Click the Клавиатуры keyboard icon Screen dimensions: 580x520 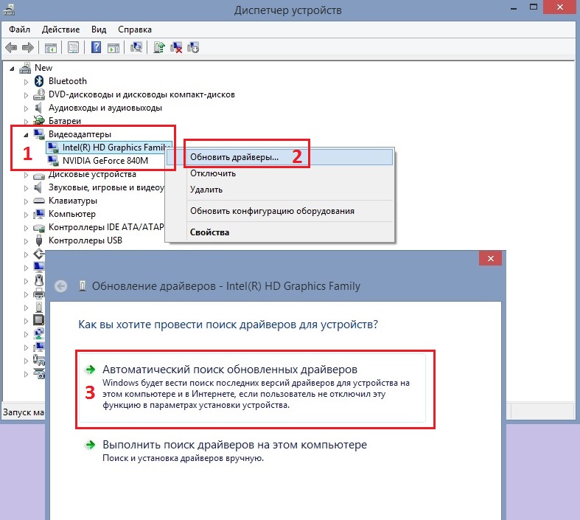pos(39,201)
